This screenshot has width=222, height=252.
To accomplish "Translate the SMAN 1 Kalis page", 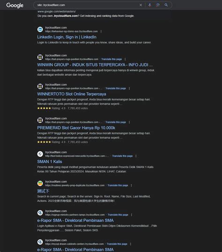I will point(122,156).
